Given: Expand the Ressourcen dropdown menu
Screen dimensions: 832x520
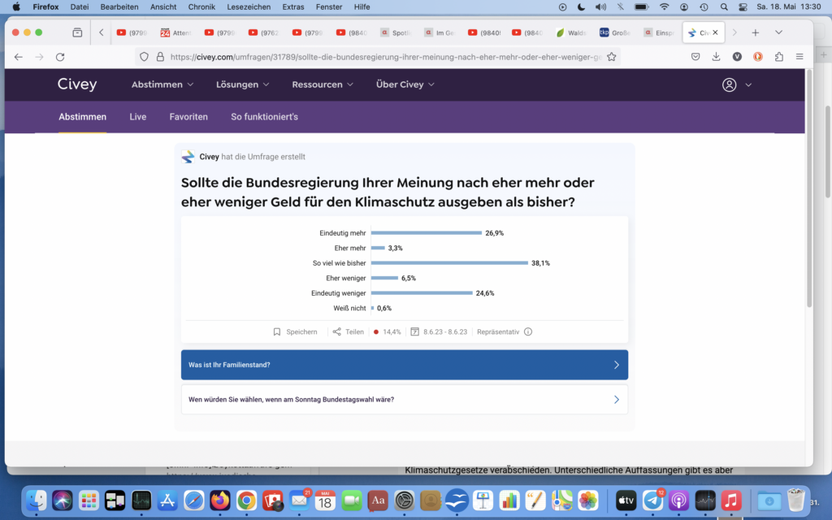Looking at the screenshot, I should point(323,84).
